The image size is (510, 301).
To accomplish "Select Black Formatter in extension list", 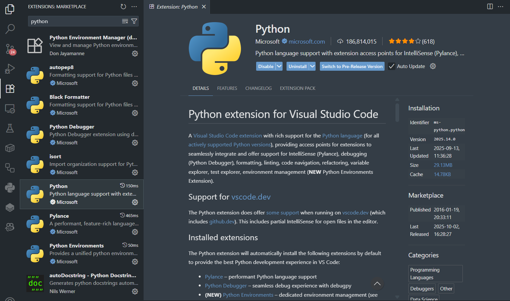I will [82, 105].
